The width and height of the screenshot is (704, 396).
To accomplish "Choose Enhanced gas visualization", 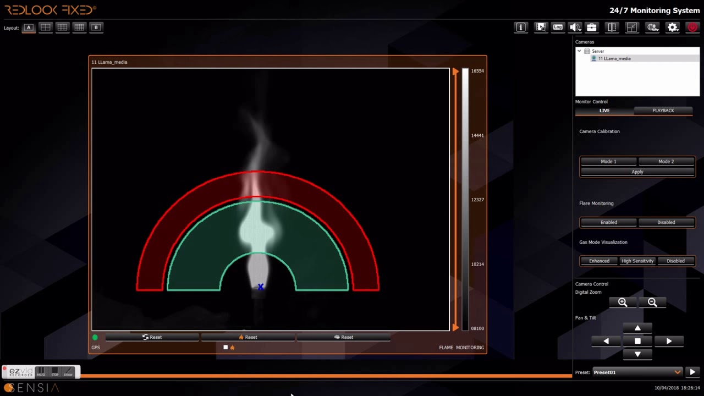I will [x=599, y=261].
